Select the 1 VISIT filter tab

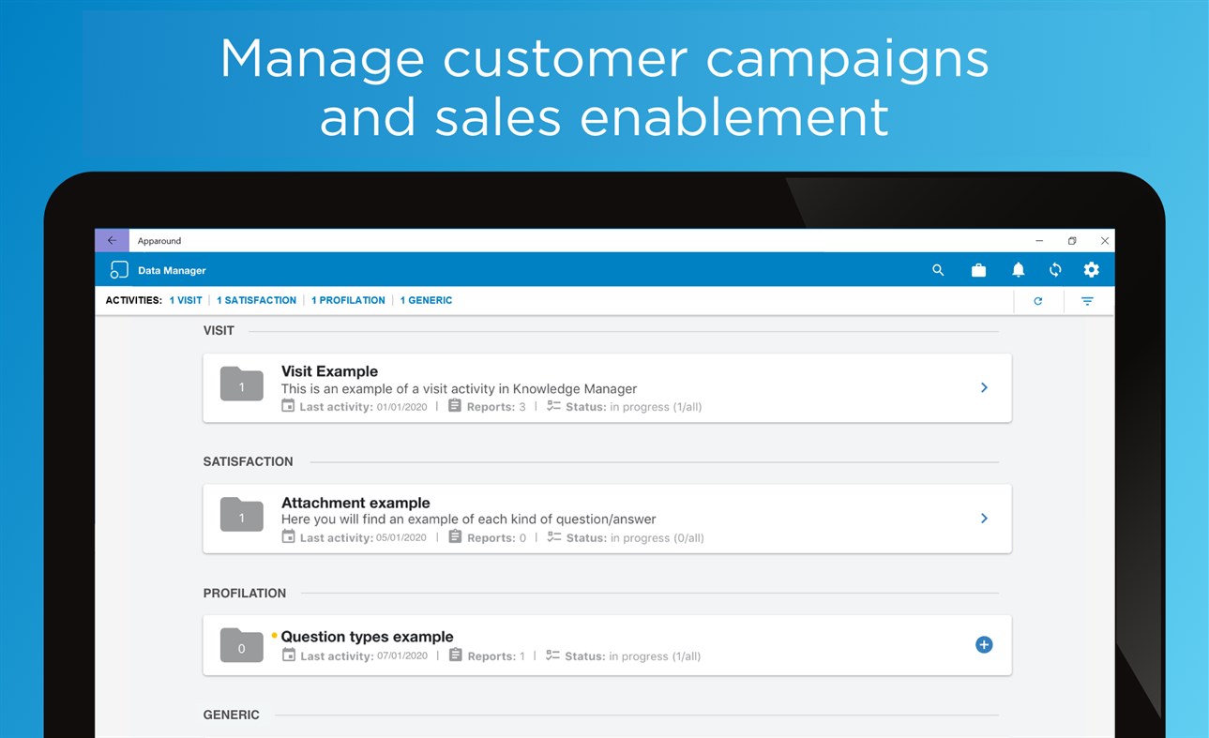pyautogui.click(x=186, y=300)
